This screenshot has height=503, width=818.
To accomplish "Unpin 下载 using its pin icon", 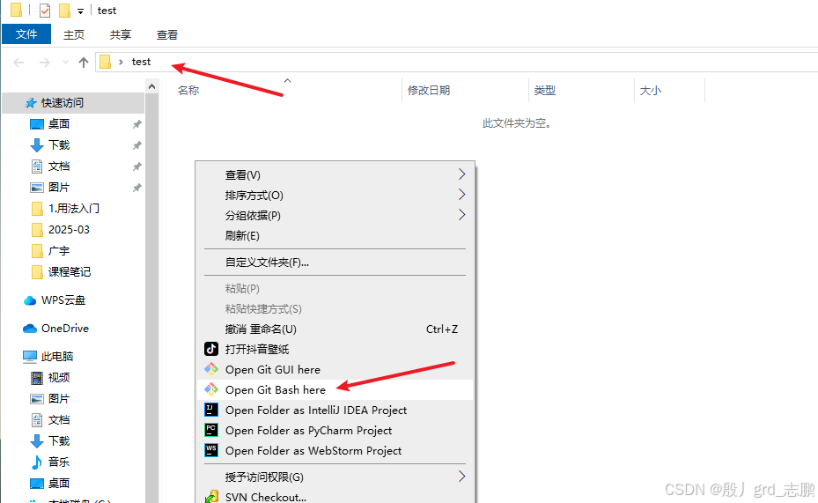I will [136, 145].
